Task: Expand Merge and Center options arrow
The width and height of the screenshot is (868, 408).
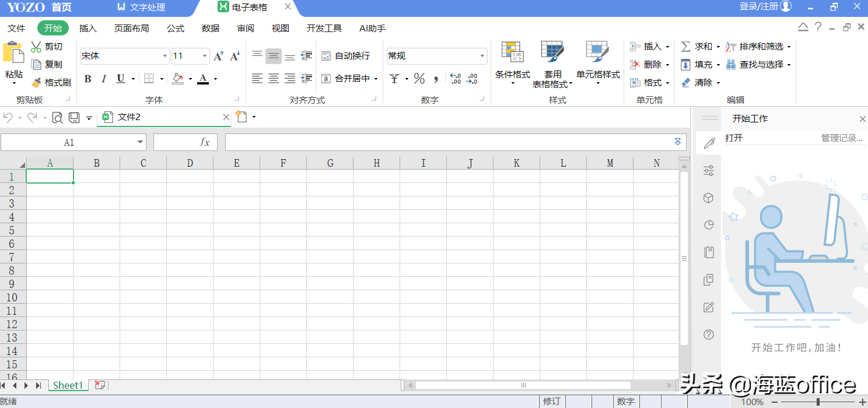Action: coord(376,79)
